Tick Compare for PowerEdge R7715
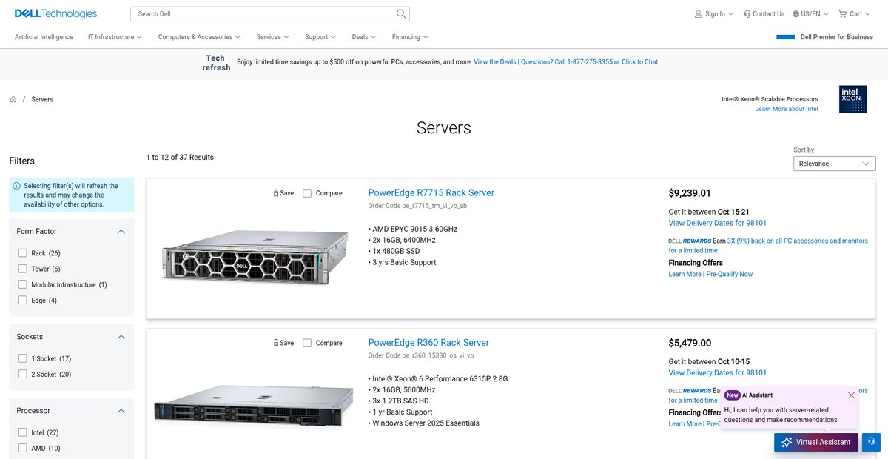 coord(307,193)
